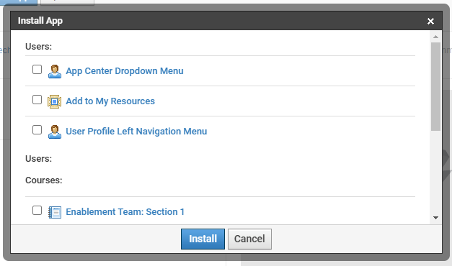Click the notebook icon beside Enablement Team: Section 1
This screenshot has height=266, width=452.
point(55,212)
